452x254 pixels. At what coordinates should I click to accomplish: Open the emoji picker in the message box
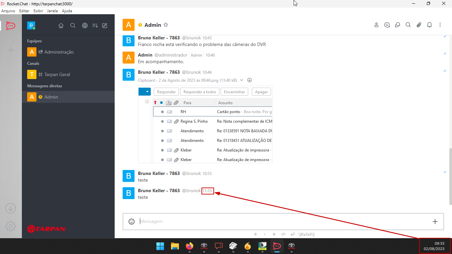click(131, 221)
